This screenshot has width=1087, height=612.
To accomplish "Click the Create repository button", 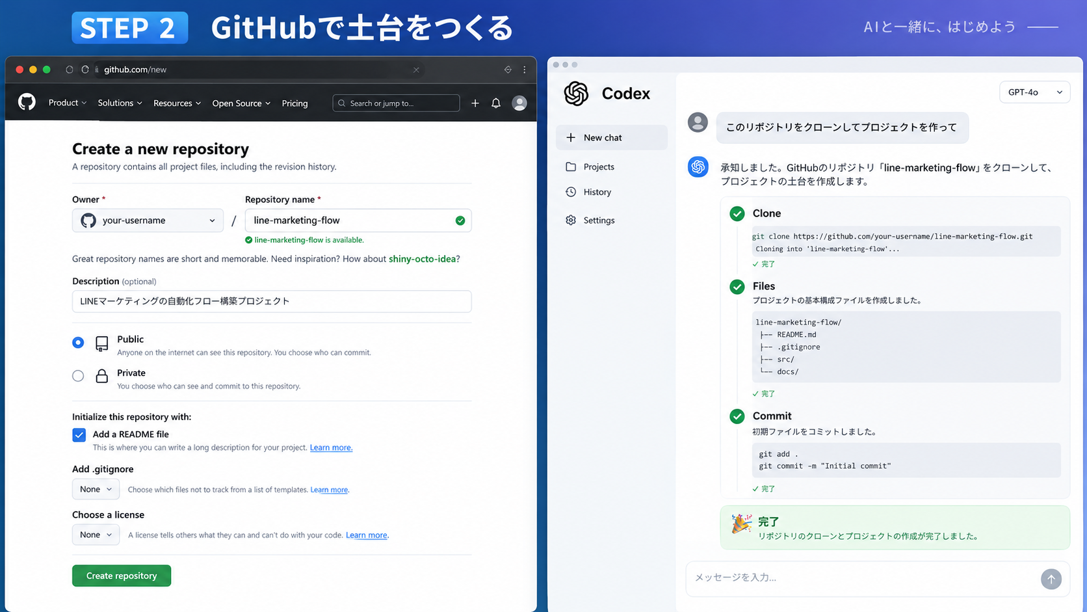I will click(122, 576).
